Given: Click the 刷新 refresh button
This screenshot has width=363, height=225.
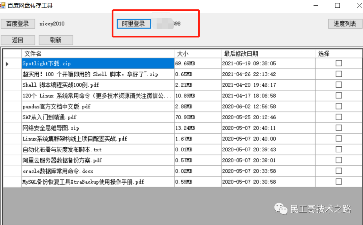Looking at the screenshot, I should [56, 40].
